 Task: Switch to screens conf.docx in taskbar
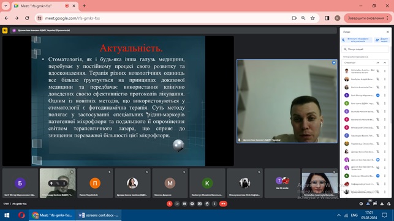[x=98, y=215]
